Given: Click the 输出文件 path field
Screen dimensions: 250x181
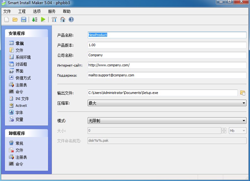Looking at the screenshot, I should point(162,93).
